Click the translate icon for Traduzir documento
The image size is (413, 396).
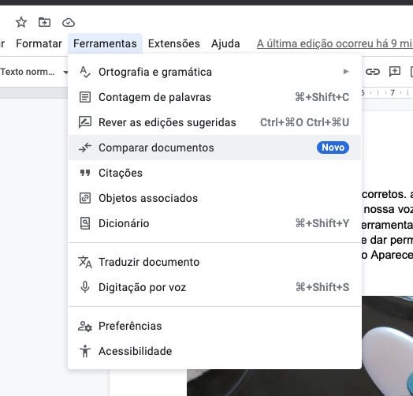coord(85,262)
